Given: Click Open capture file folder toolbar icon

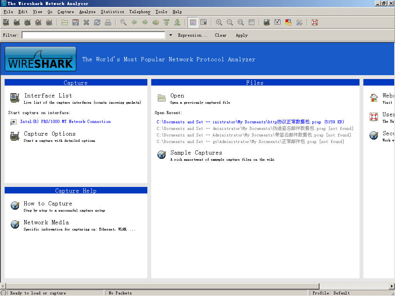Looking at the screenshot, I should point(65,22).
